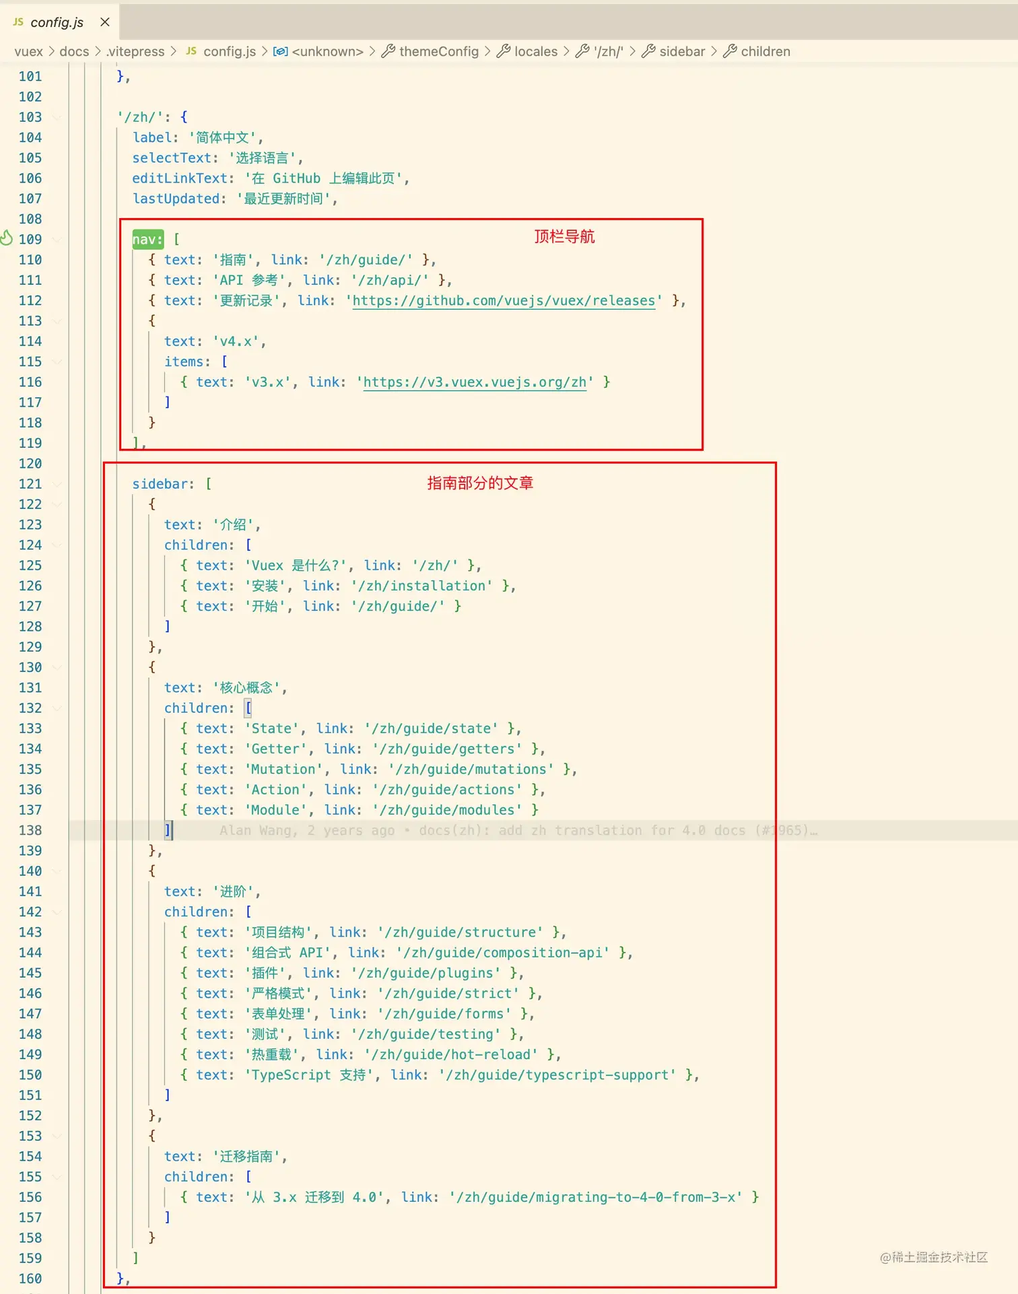Open the themeConfig breadcrumb symbol
1018x1294 pixels.
click(x=439, y=51)
